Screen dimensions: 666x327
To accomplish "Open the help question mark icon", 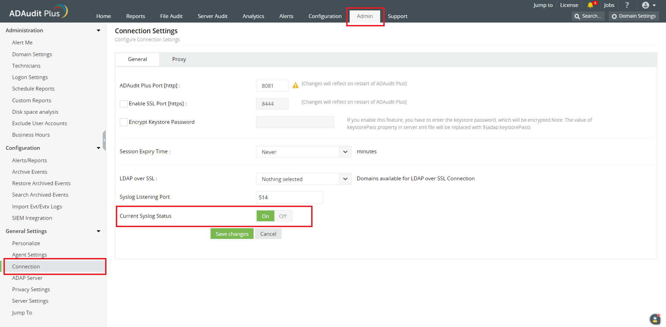I will coord(627,5).
